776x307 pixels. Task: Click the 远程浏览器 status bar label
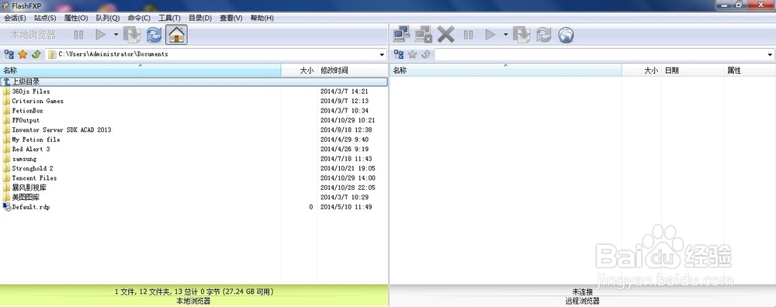point(582,301)
